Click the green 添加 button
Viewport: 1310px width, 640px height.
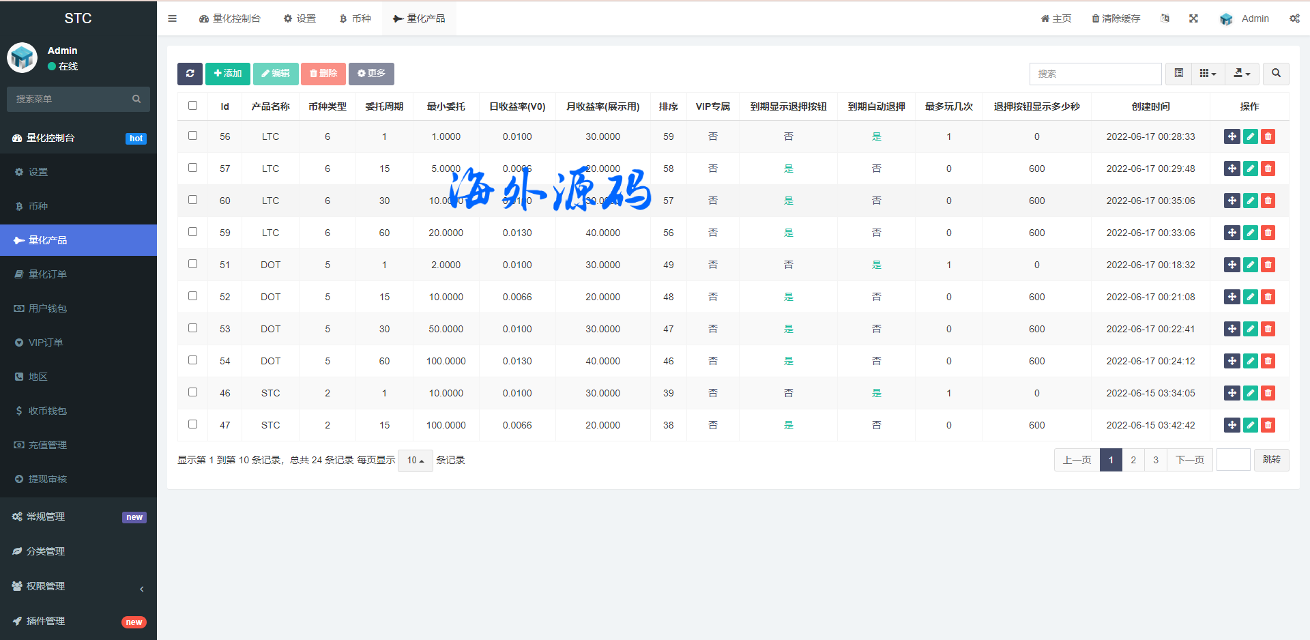tap(228, 74)
